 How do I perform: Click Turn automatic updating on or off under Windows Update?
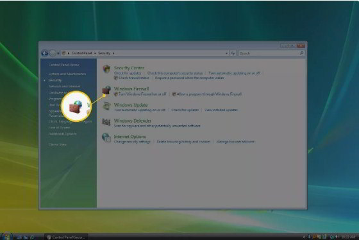tap(140, 110)
